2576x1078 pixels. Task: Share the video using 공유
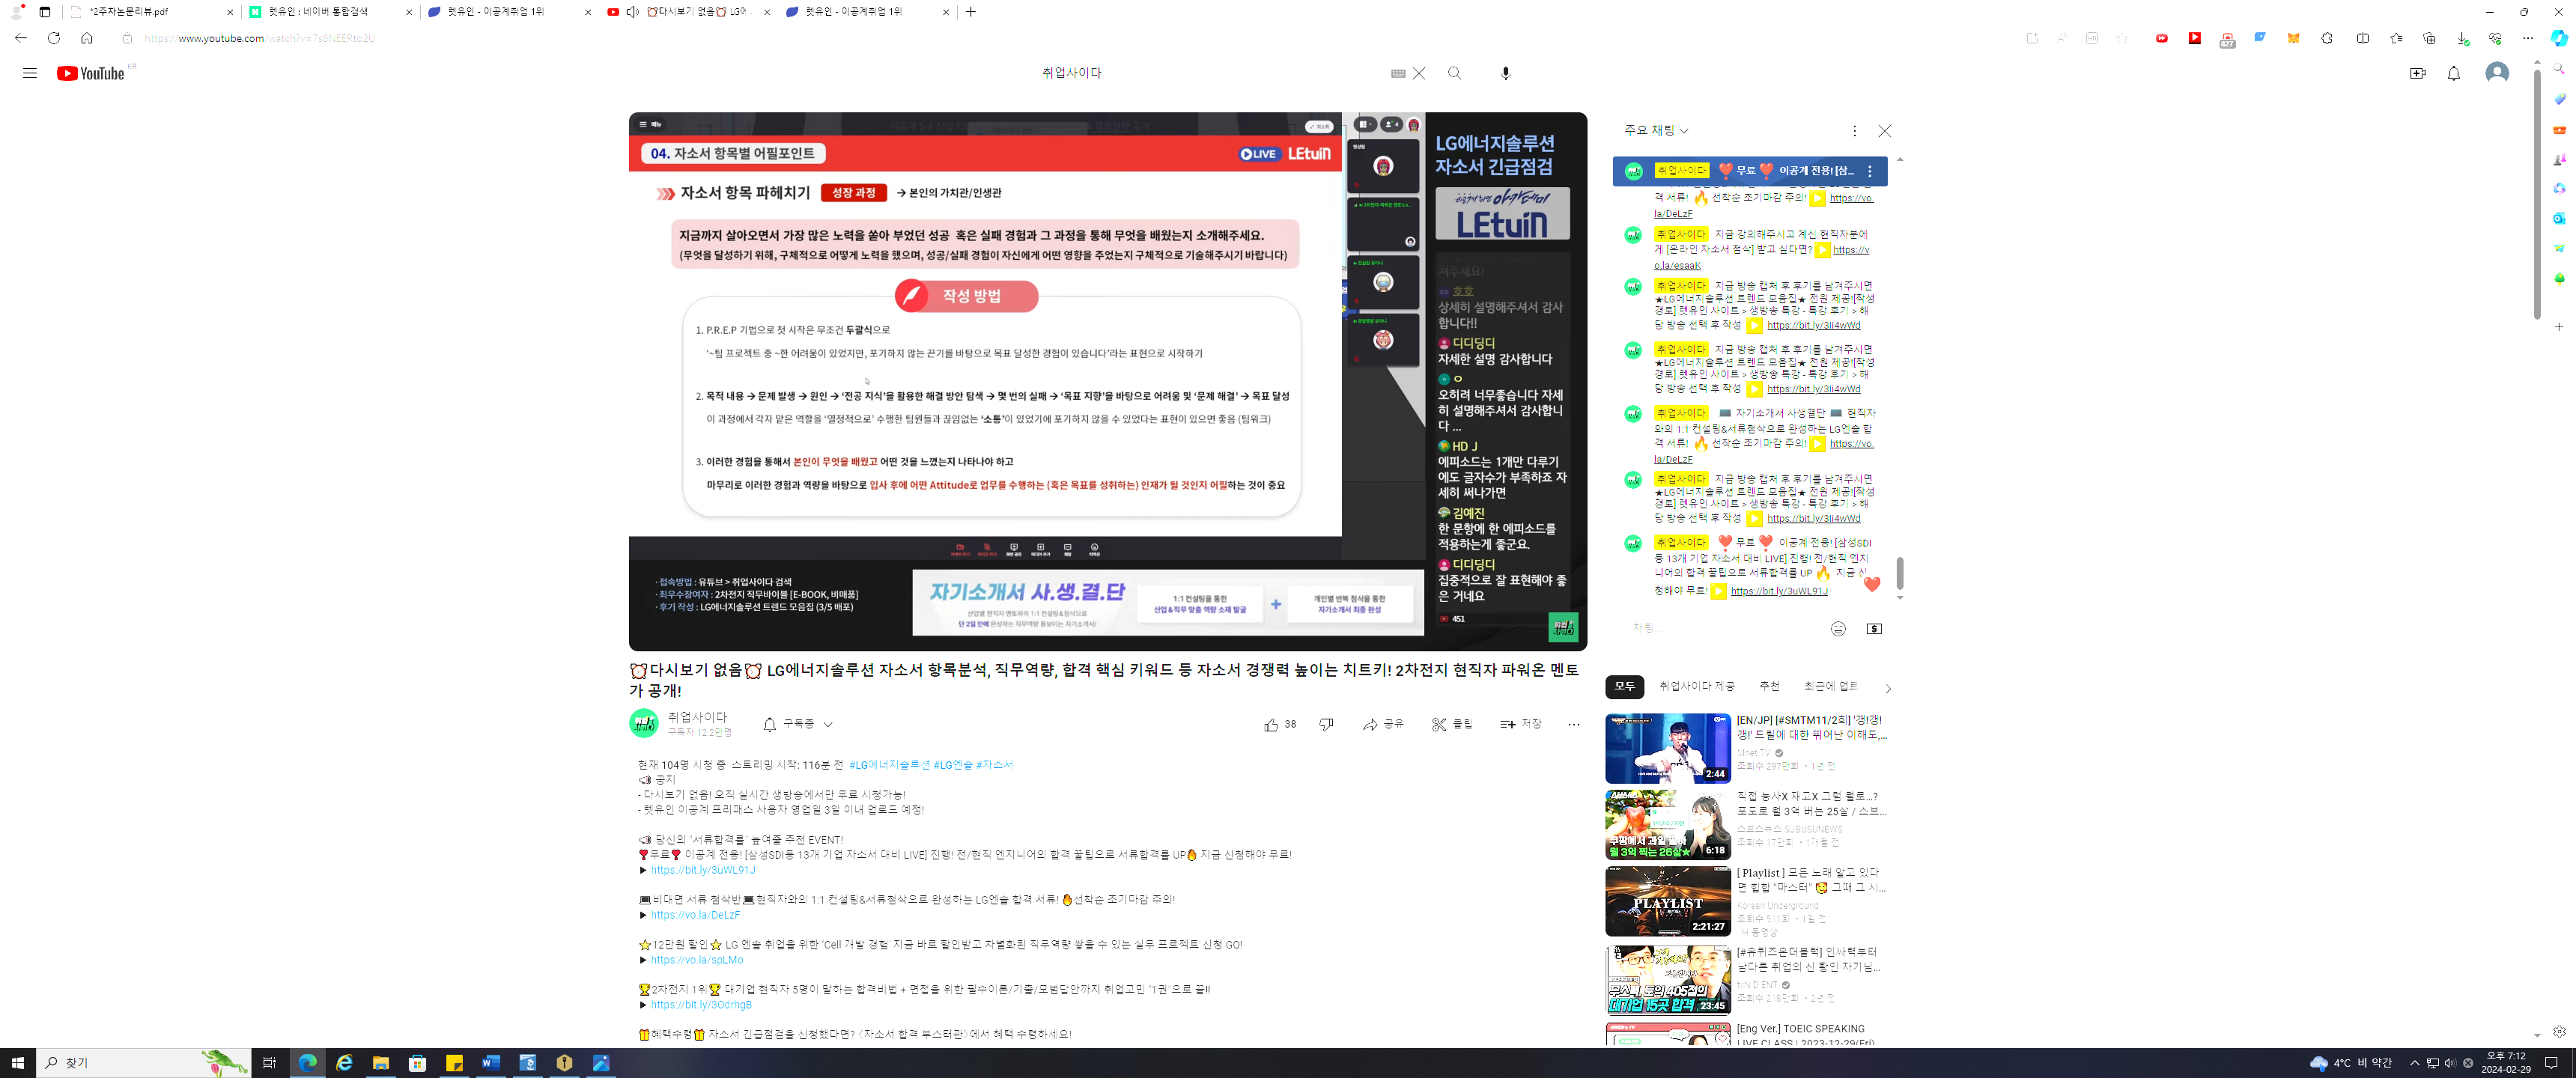tap(1383, 724)
